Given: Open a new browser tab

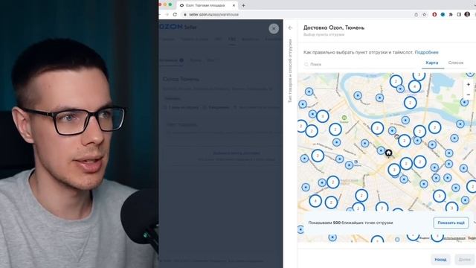Looking at the screenshot, I should click(x=243, y=5).
